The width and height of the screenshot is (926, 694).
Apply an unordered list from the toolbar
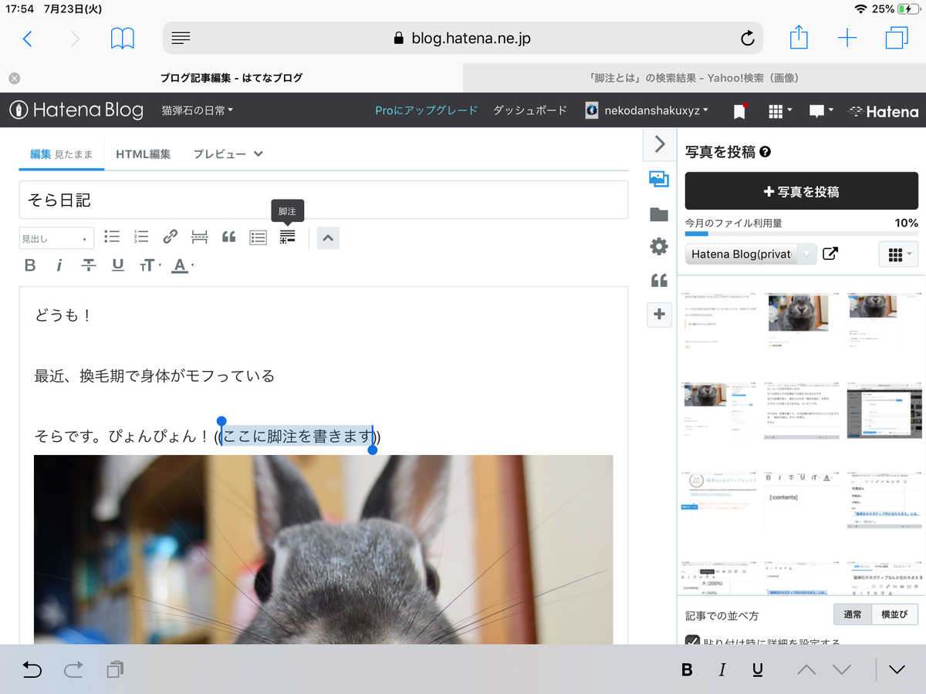pos(111,237)
